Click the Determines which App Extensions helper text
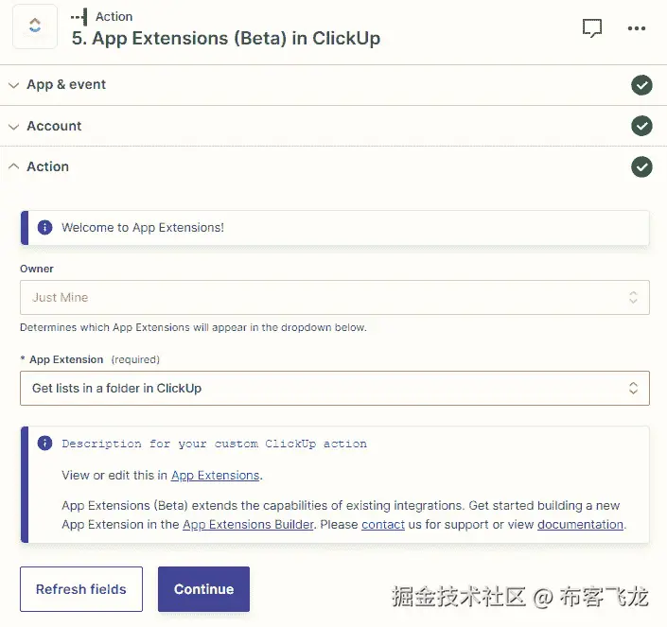Screen dimensions: 667x627 coord(193,327)
